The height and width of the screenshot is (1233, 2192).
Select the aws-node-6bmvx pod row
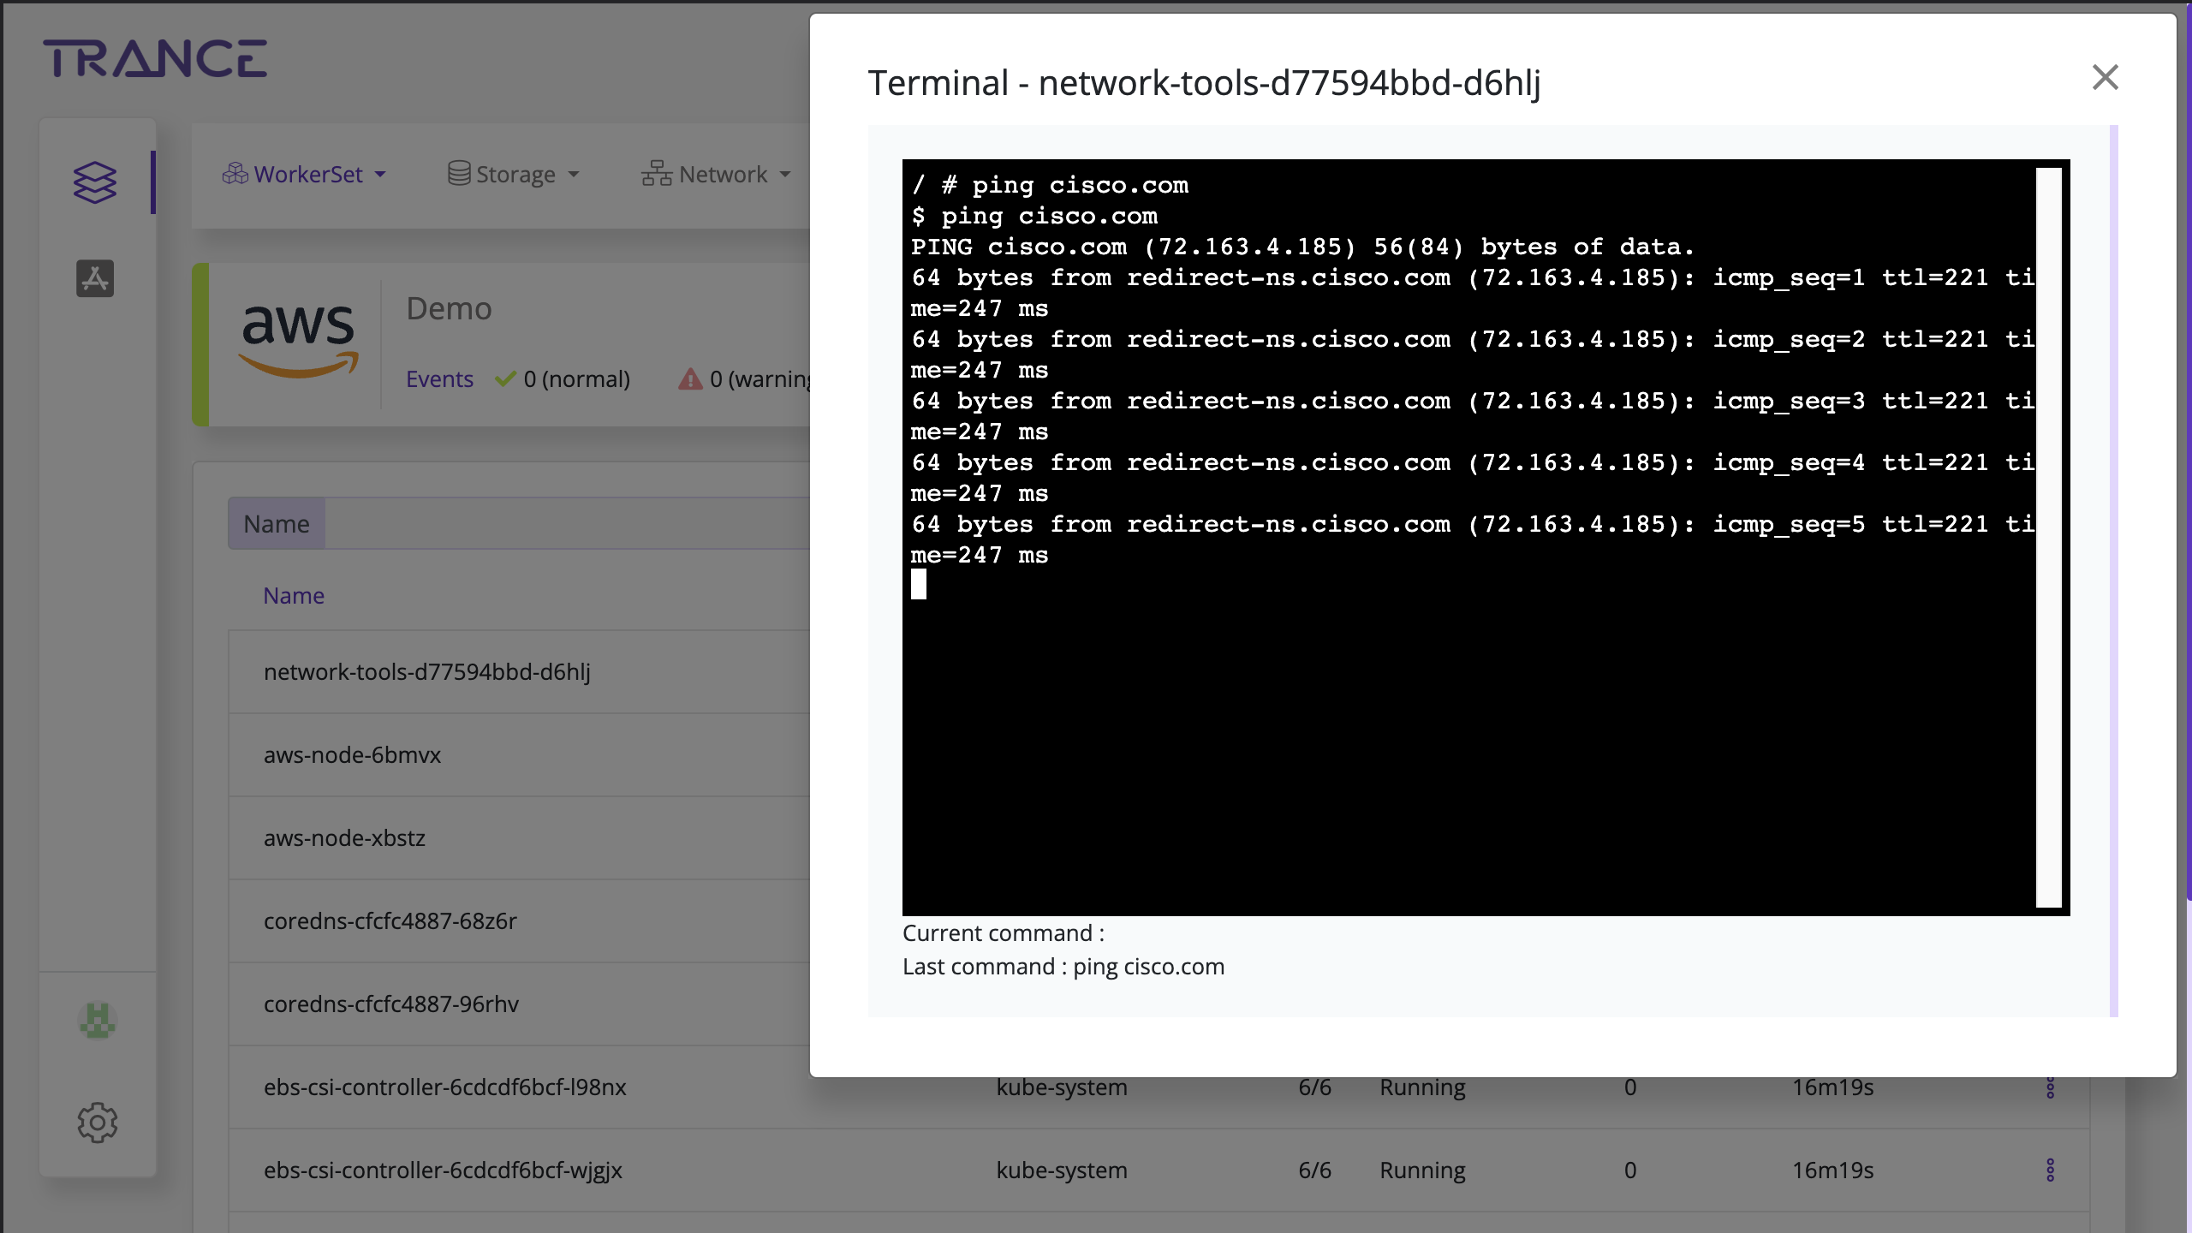tap(352, 754)
